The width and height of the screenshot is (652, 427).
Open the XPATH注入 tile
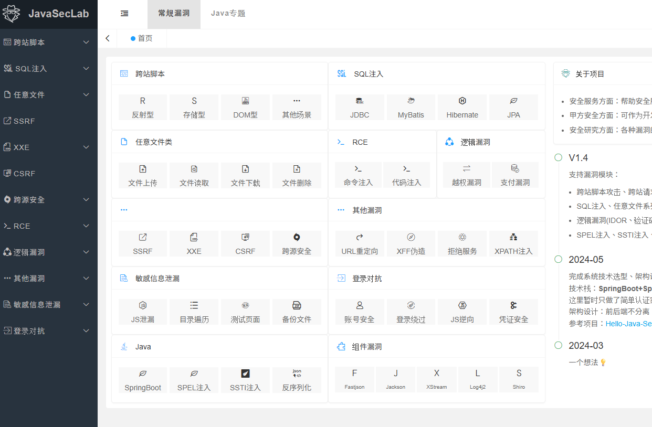coord(513,244)
